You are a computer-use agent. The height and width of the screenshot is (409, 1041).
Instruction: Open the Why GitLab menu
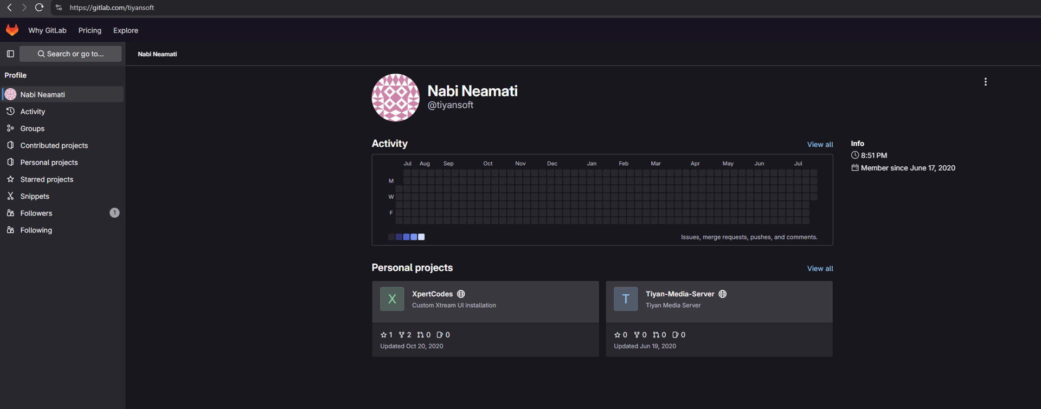47,30
